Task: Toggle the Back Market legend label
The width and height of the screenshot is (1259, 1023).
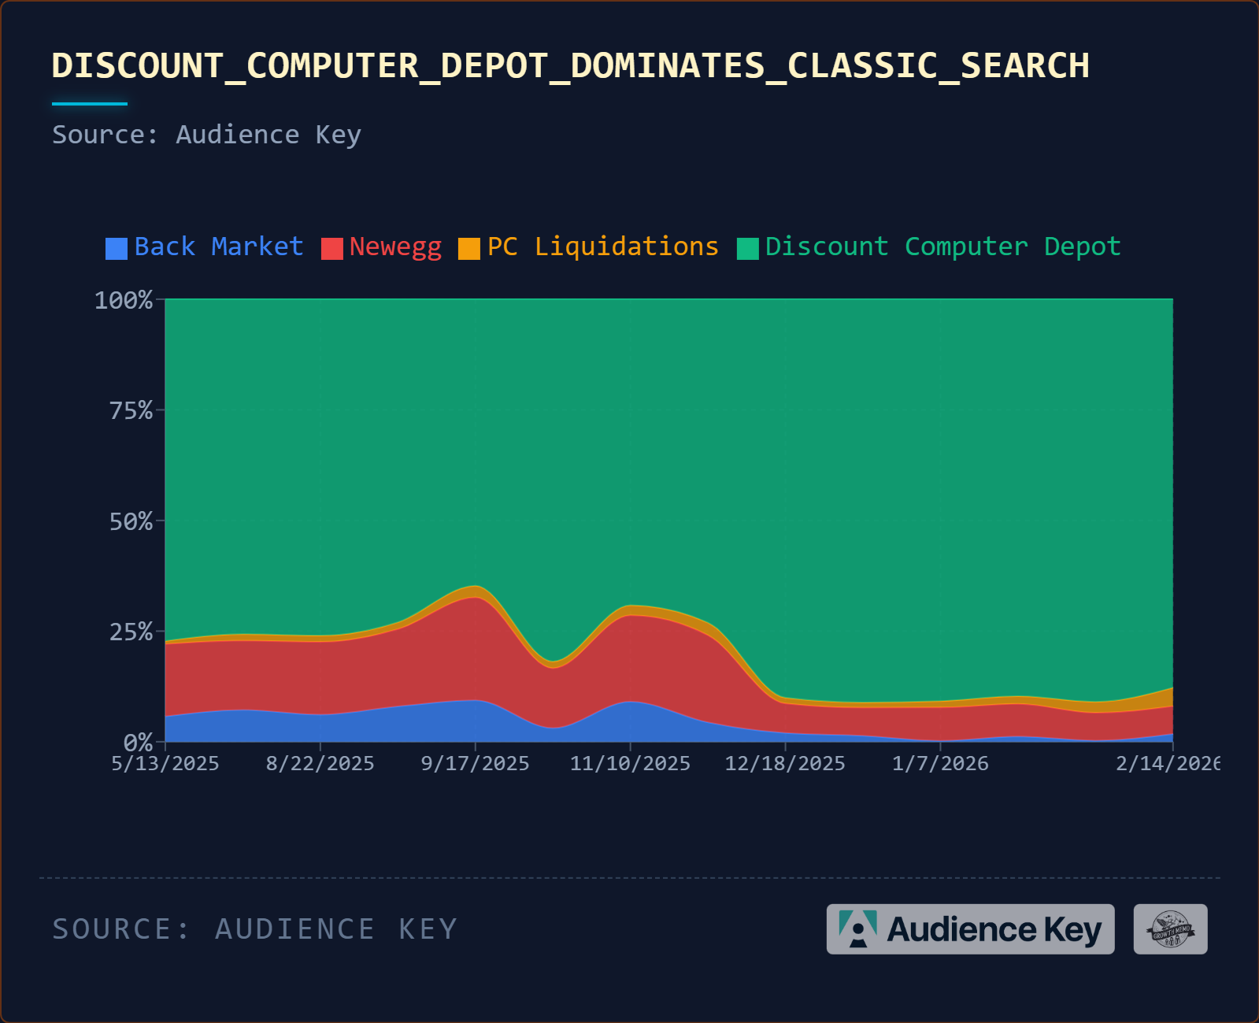Action: point(218,246)
